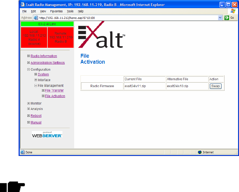This screenshot has height=192, width=239.
Task: Open the Favorites menu
Action: [56, 11]
